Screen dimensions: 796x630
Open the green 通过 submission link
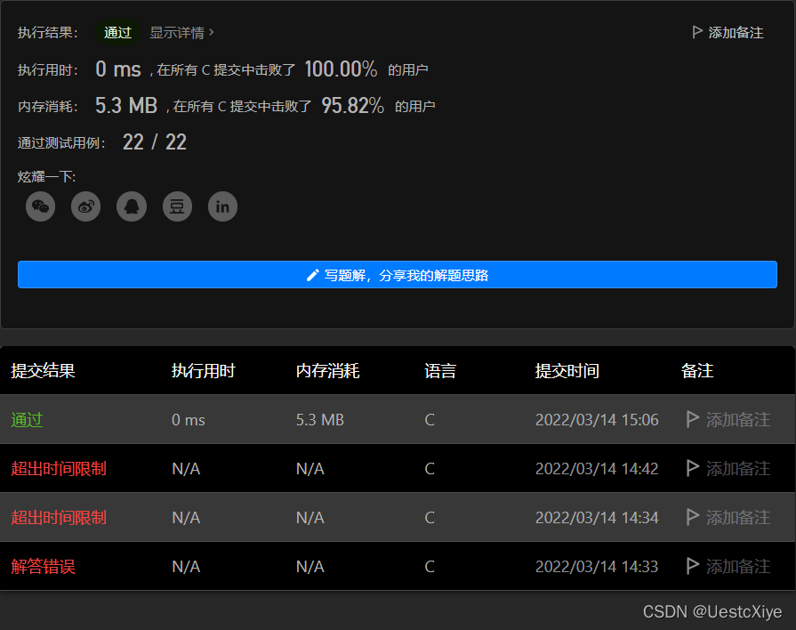[27, 420]
